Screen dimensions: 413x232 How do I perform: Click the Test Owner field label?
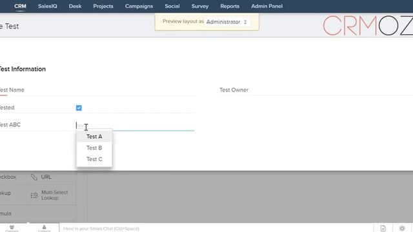234,90
